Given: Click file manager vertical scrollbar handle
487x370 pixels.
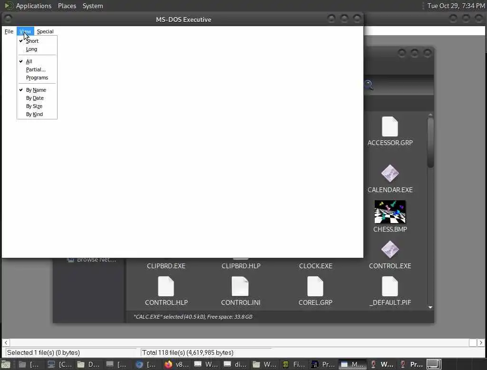Looking at the screenshot, I should [x=430, y=142].
